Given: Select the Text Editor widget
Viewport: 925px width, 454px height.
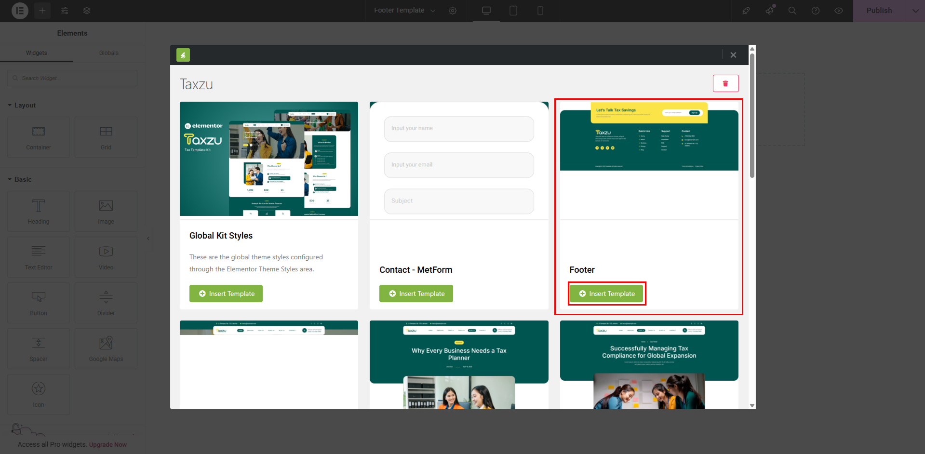Looking at the screenshot, I should tap(39, 257).
